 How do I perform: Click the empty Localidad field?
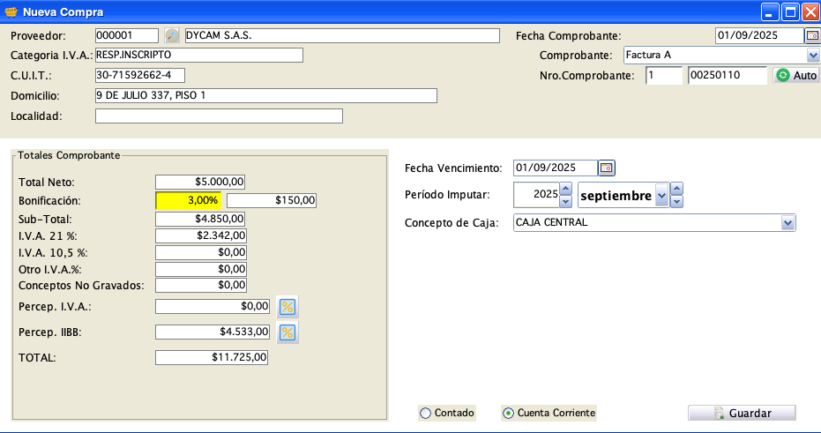coord(218,116)
